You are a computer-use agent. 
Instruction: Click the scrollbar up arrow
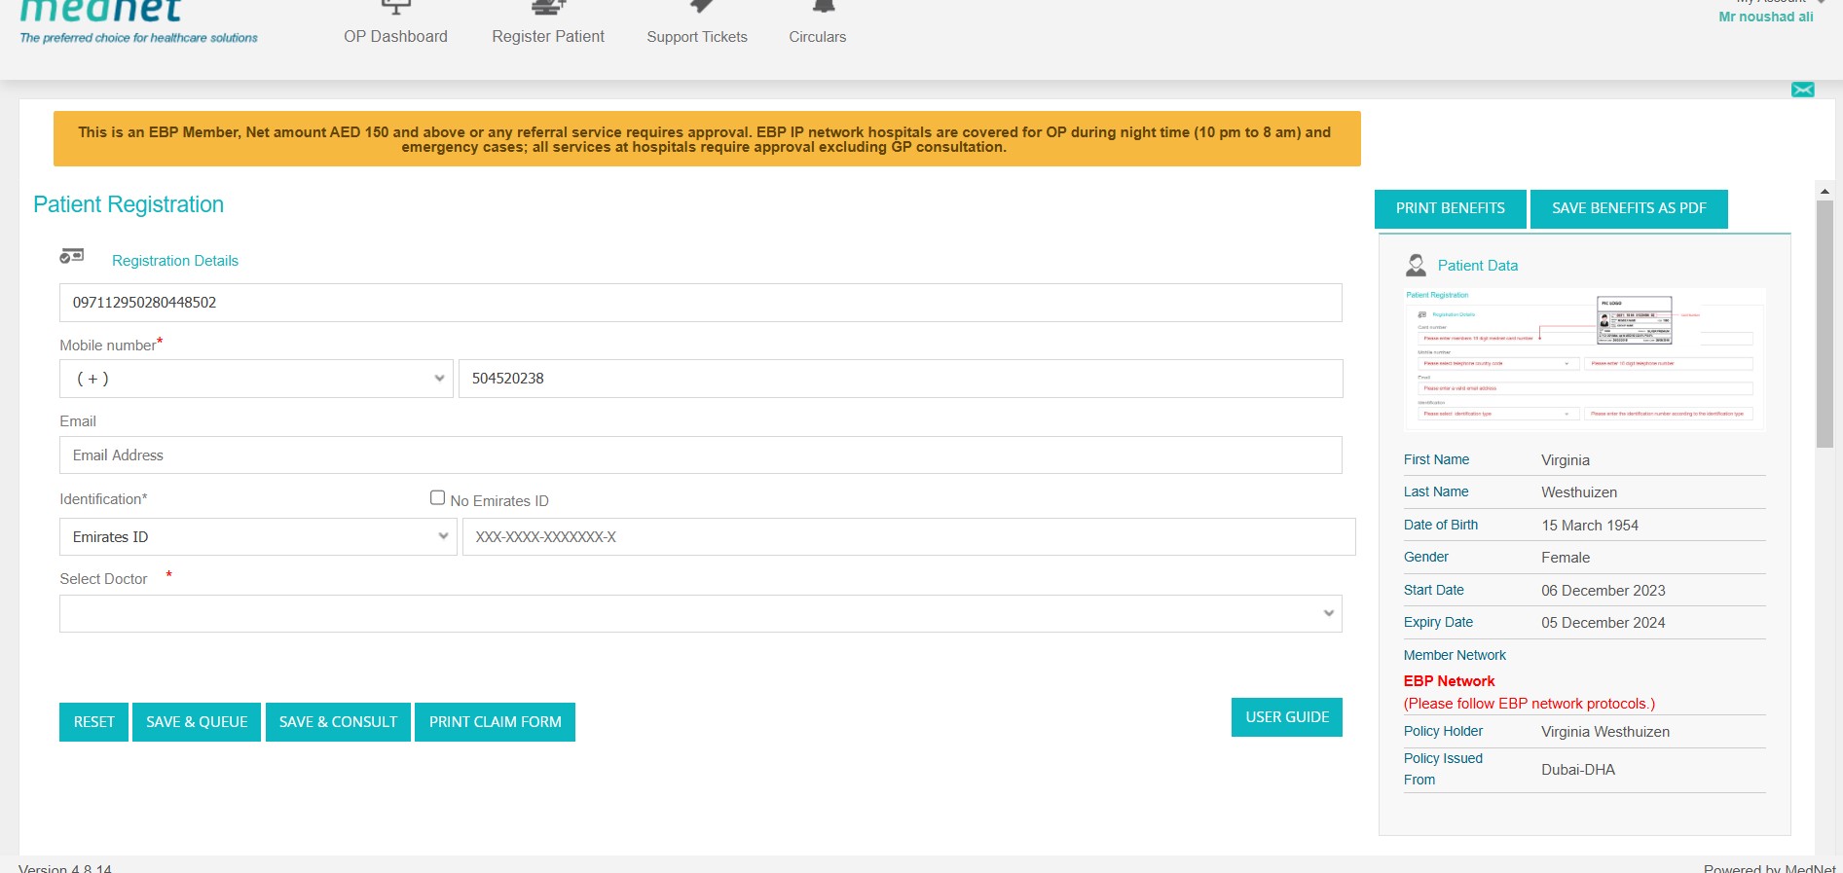(1825, 190)
